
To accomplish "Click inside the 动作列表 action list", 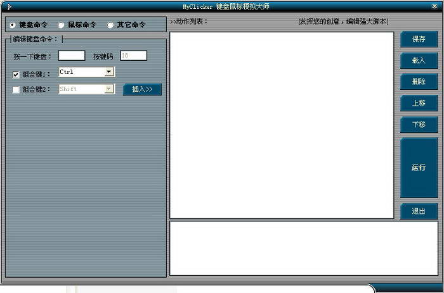I will (x=282, y=125).
